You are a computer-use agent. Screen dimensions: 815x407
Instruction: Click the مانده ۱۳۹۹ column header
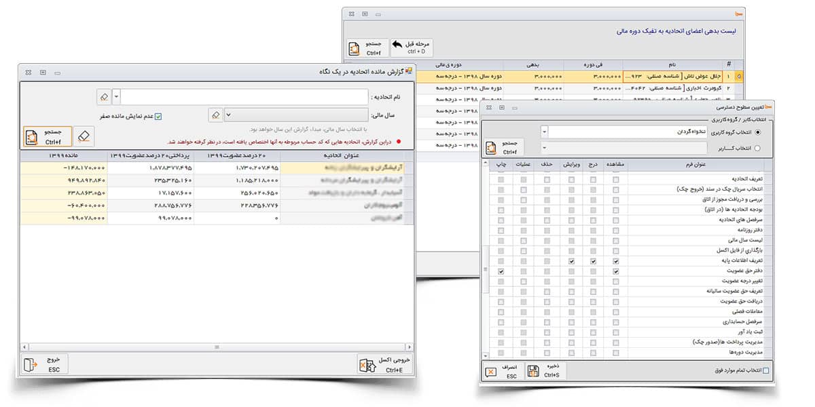pos(62,155)
